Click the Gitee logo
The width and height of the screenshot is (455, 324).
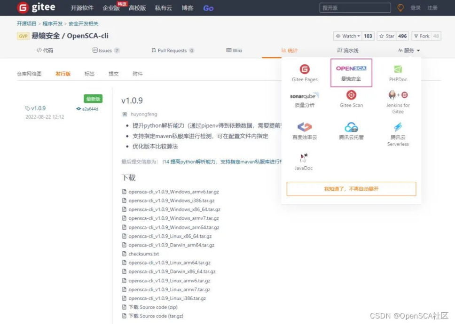pyautogui.click(x=36, y=8)
